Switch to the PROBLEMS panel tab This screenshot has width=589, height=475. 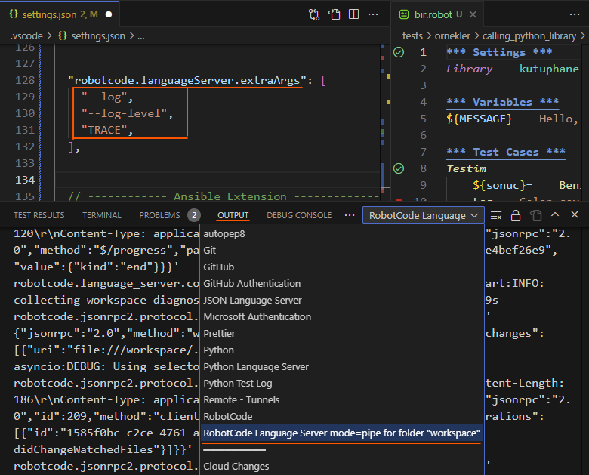[x=159, y=215]
